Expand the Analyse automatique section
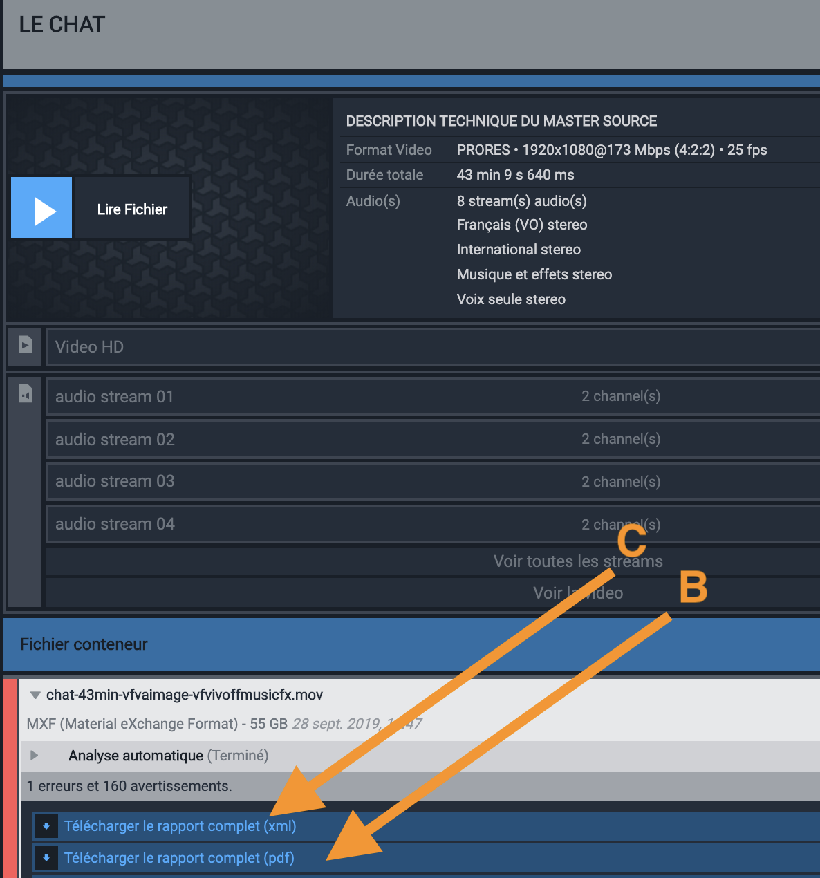Viewport: 820px width, 878px height. [x=34, y=756]
